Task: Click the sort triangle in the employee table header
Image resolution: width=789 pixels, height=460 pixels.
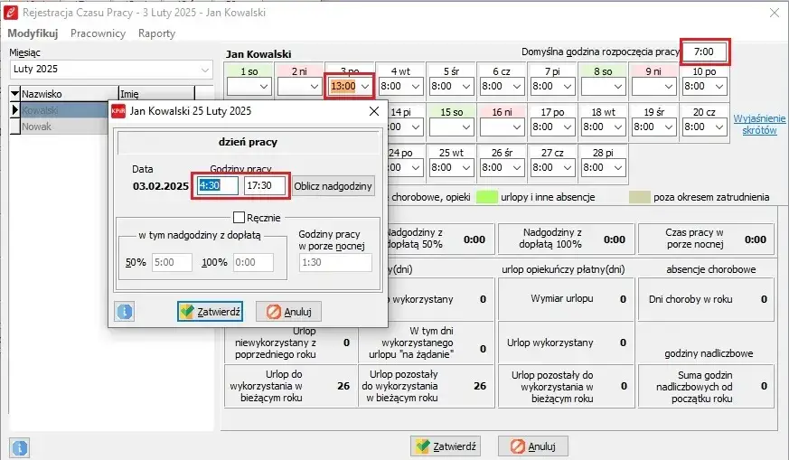Action: tap(14, 93)
